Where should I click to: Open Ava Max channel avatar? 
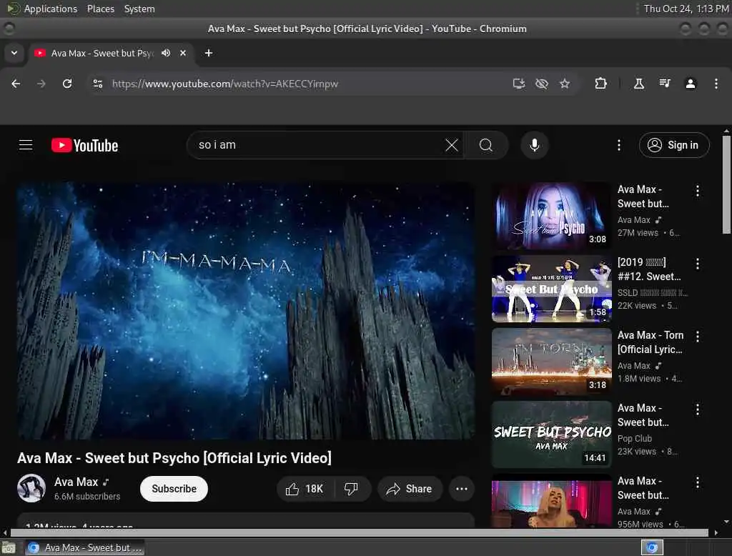31,488
